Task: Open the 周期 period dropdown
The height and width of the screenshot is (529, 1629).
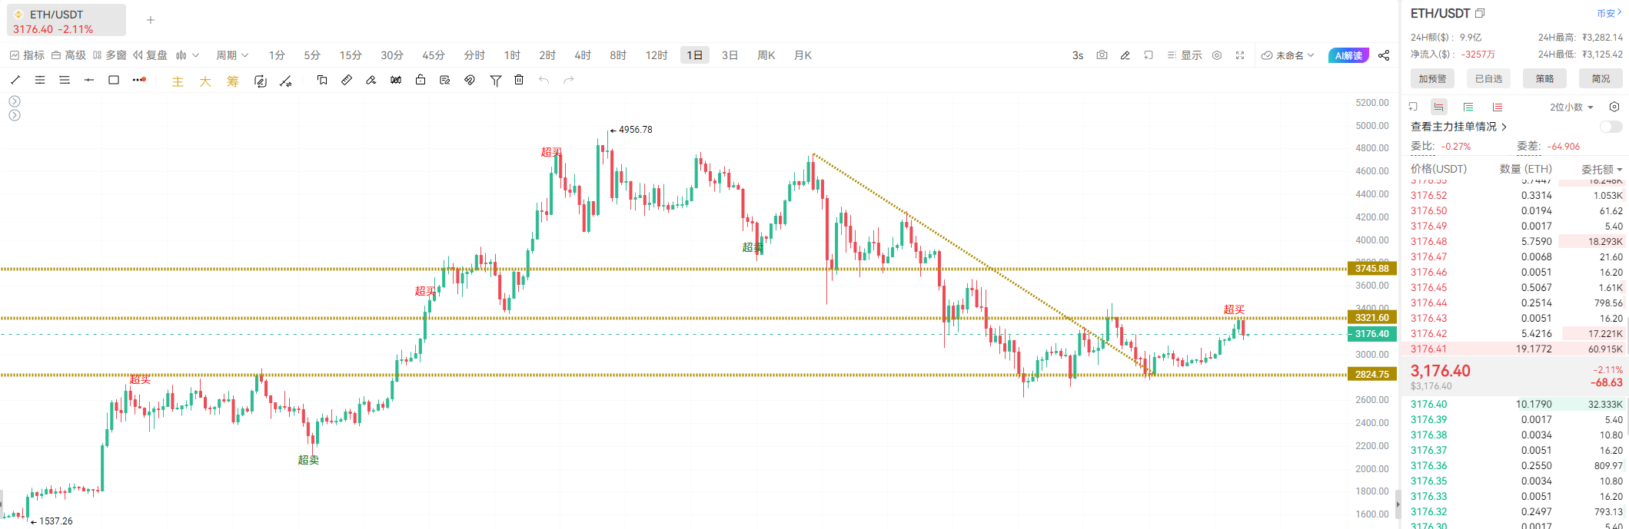Action: pyautogui.click(x=232, y=55)
